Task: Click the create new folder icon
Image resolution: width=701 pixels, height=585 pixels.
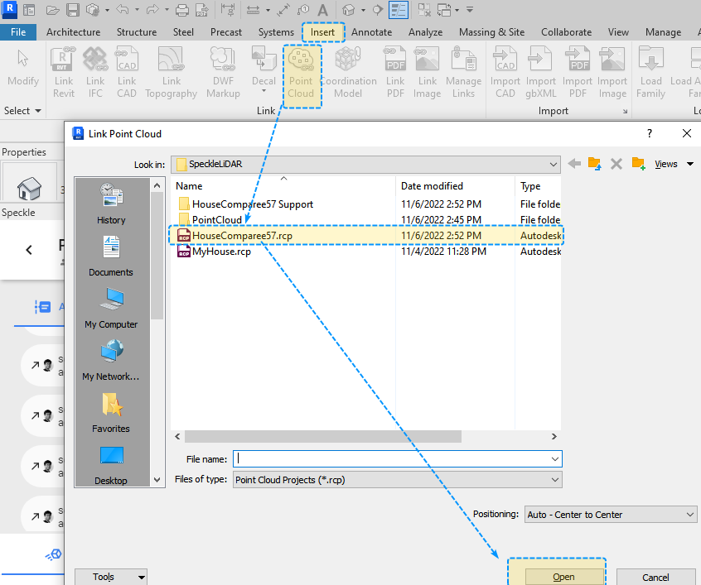Action: (x=638, y=164)
